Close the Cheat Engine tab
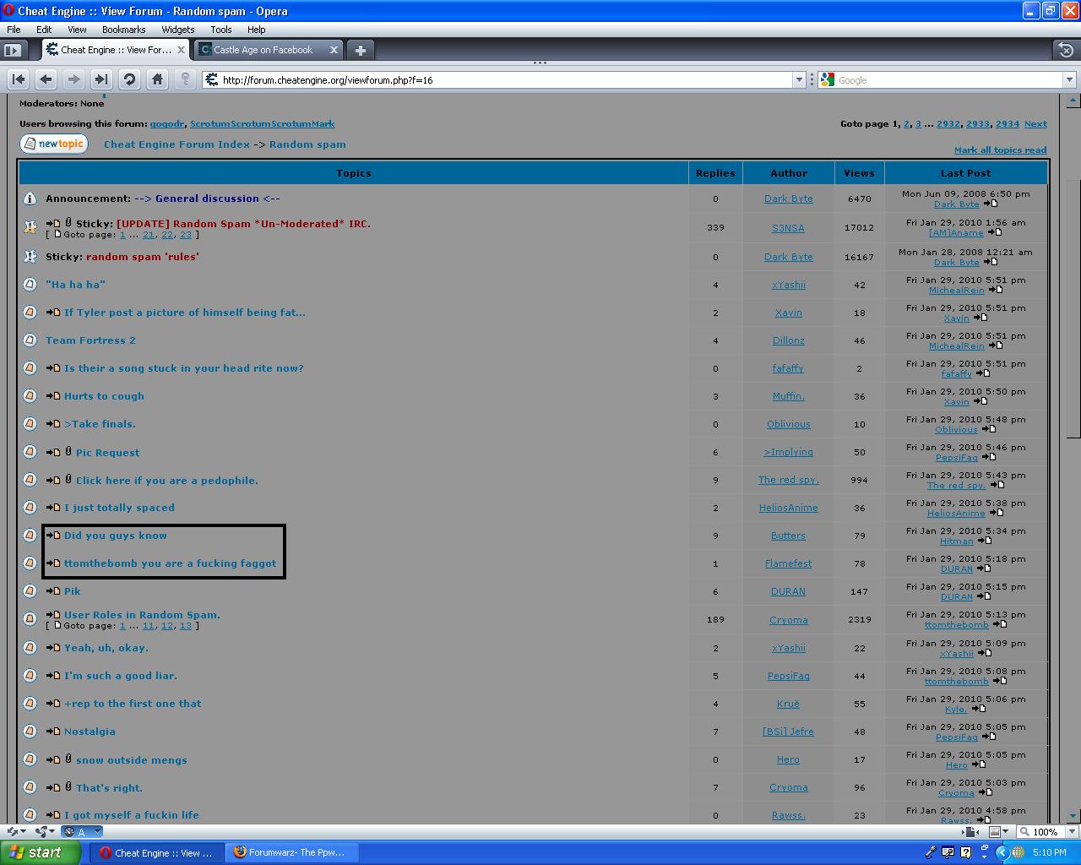 [x=182, y=50]
